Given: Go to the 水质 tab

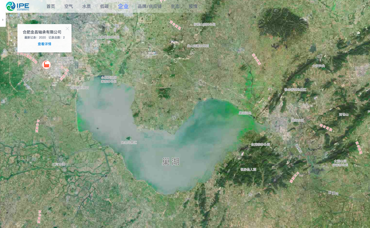Looking at the screenshot, I should pyautogui.click(x=87, y=7).
